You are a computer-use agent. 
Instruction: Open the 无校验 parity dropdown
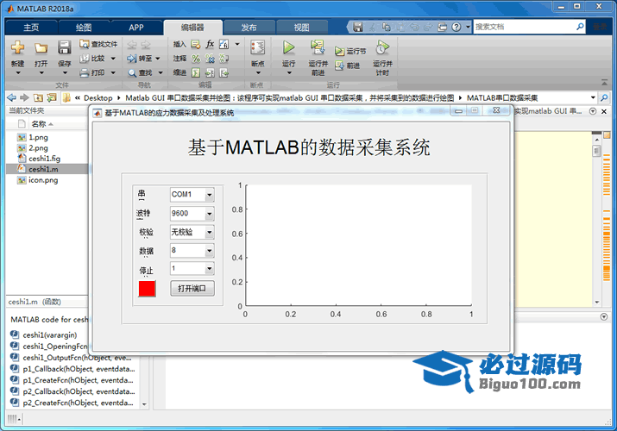pos(210,232)
